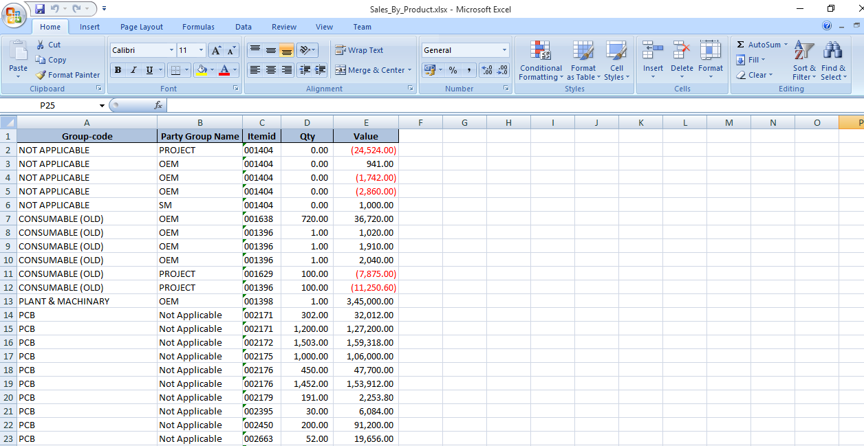Screen dimensions: 864x446
Task: Toggle Top Align
Action: coord(255,50)
